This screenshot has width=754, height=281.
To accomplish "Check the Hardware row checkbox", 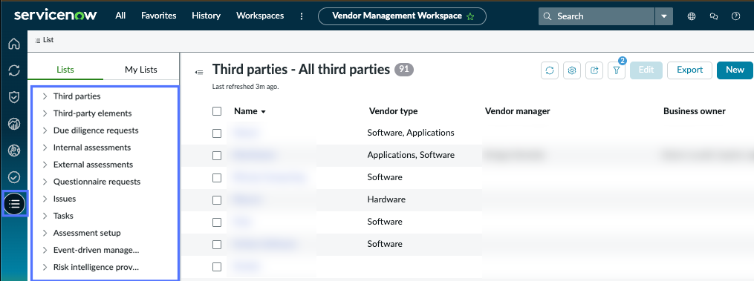I will click(x=217, y=200).
